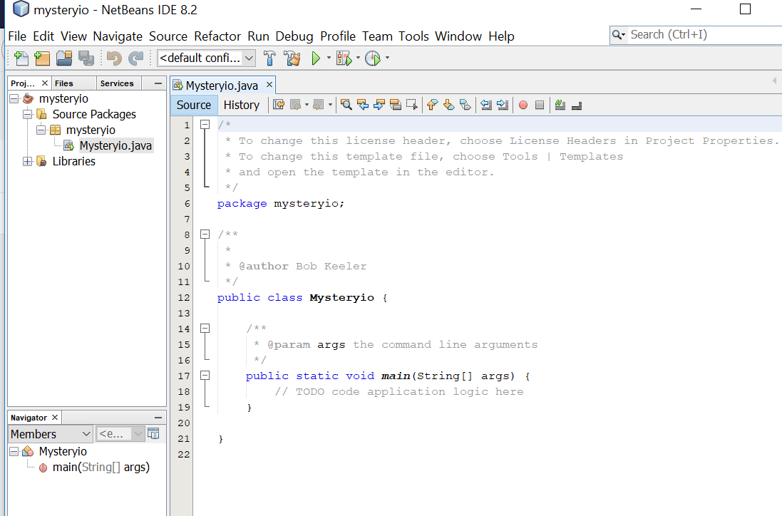Open the Navigate menu
This screenshot has width=782, height=516.
coord(118,36)
